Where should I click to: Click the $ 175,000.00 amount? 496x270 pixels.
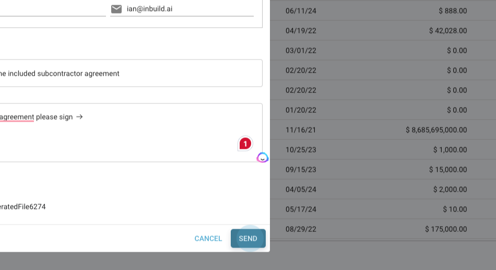point(446,229)
